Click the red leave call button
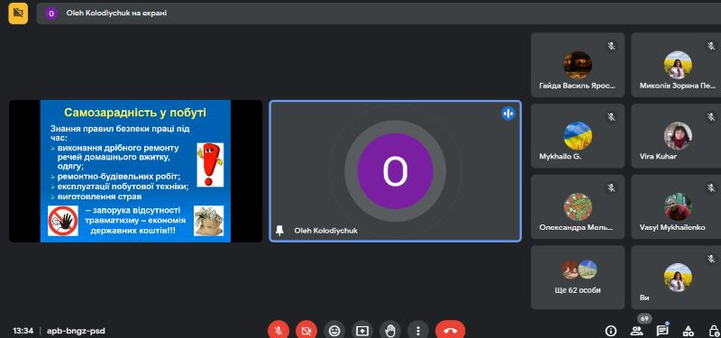 (450, 330)
